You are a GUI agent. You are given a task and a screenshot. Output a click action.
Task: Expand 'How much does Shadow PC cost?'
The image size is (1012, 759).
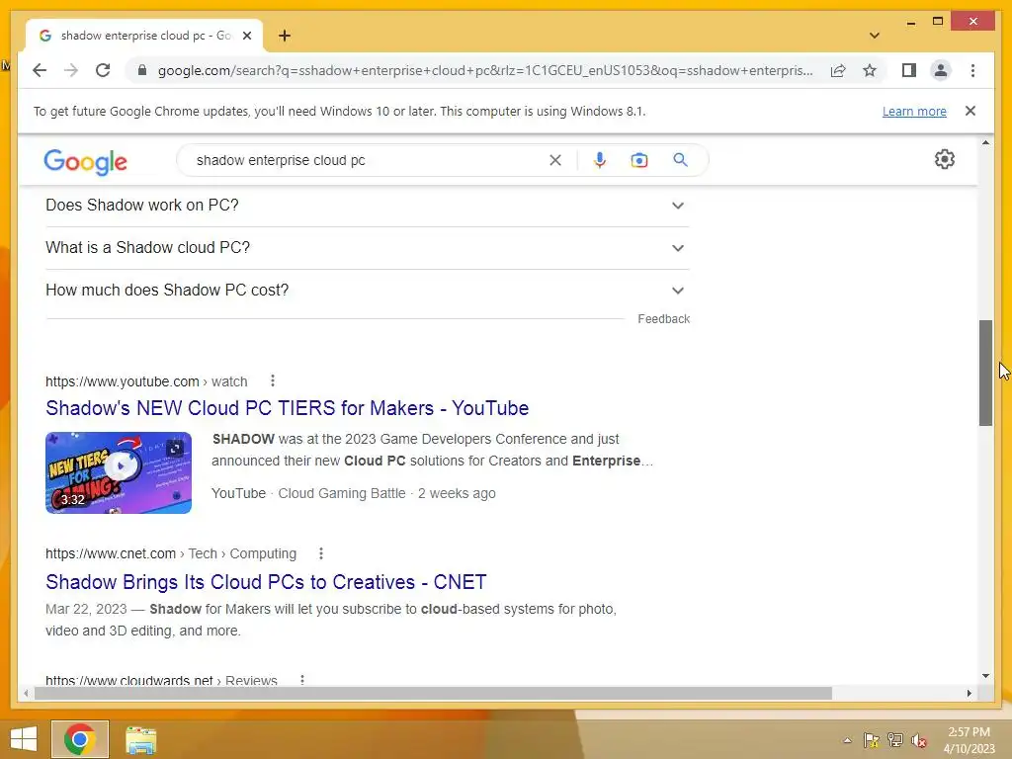pos(367,291)
